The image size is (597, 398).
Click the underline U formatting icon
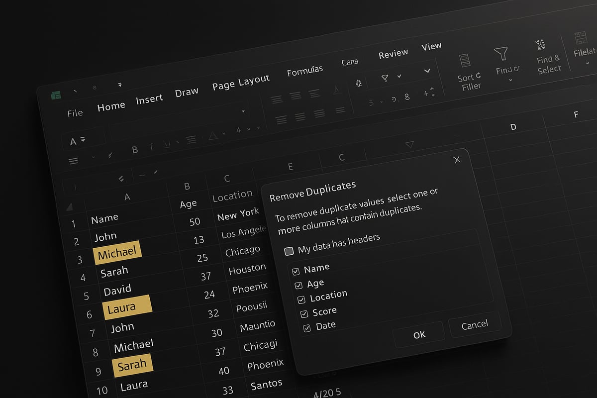point(167,144)
